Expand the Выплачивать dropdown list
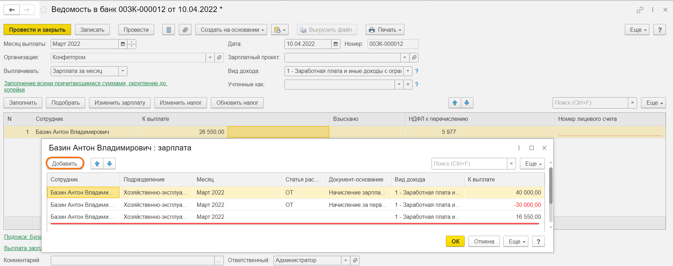The width and height of the screenshot is (673, 266). pos(122,71)
